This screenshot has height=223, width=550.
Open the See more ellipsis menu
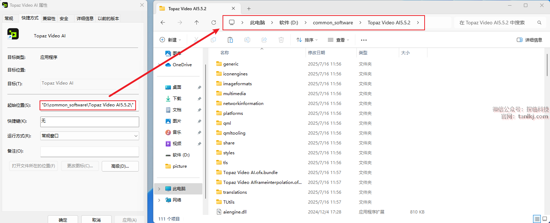coord(363,40)
